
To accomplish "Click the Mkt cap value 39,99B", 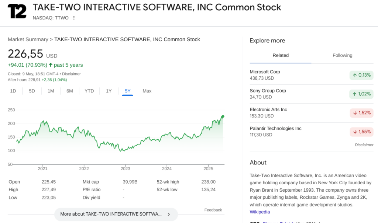I will click(x=130, y=182).
